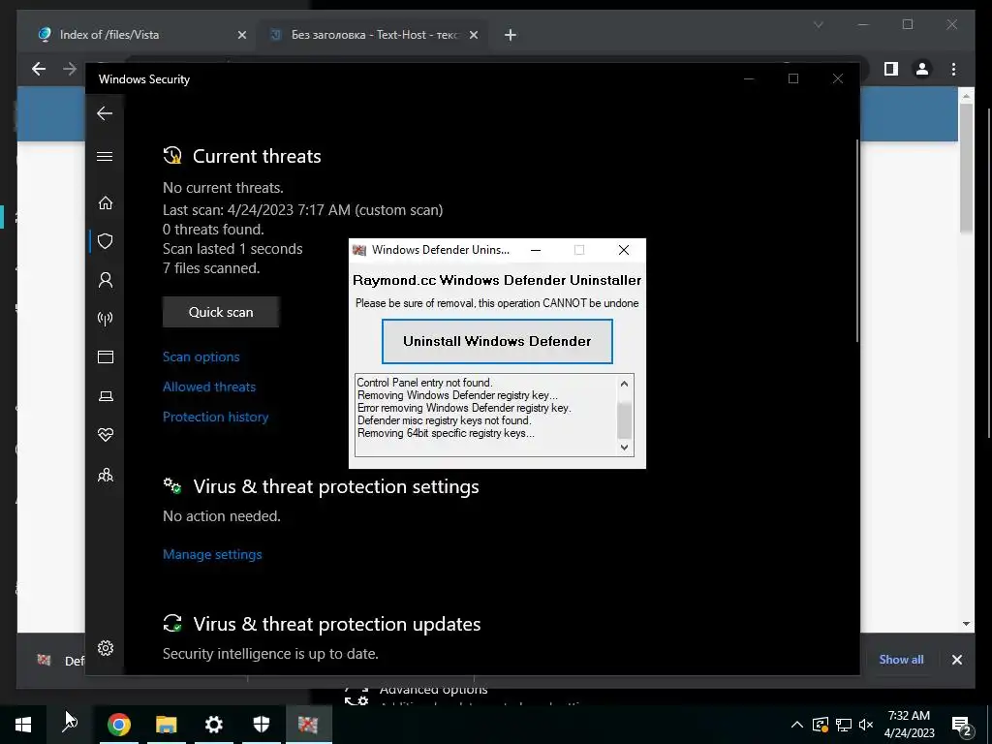The width and height of the screenshot is (992, 744).
Task: Open the Windows Security hamburger menu
Action: pyautogui.click(x=105, y=156)
